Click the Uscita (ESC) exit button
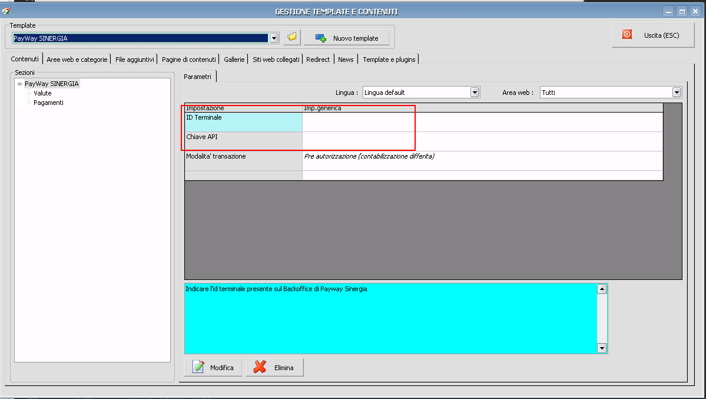This screenshot has height=399, width=706. (653, 35)
